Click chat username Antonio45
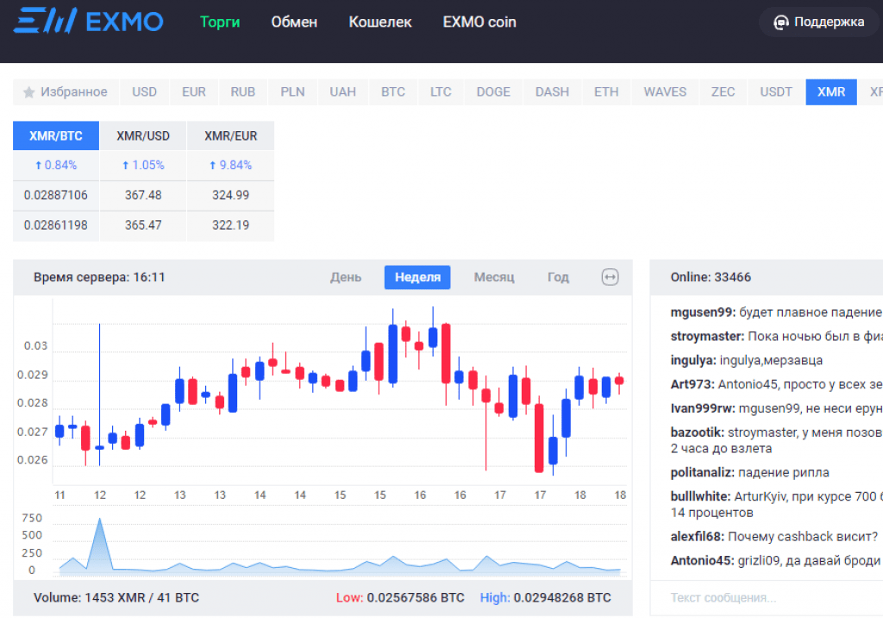Image resolution: width=883 pixels, height=618 pixels. click(702, 560)
